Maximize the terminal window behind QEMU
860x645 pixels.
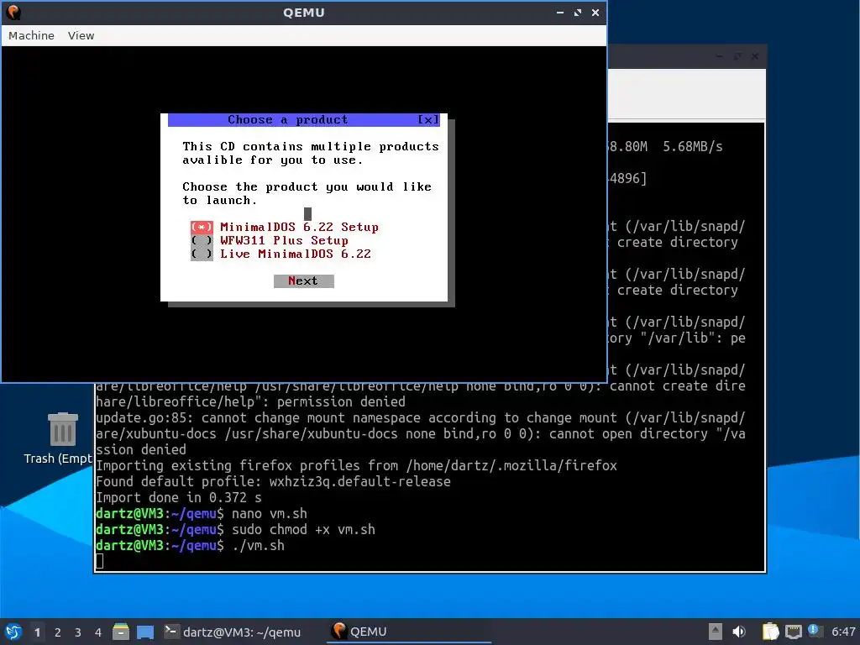tap(737, 56)
